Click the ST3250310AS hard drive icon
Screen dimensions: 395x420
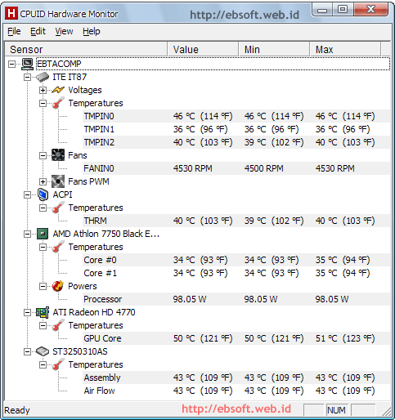43,351
